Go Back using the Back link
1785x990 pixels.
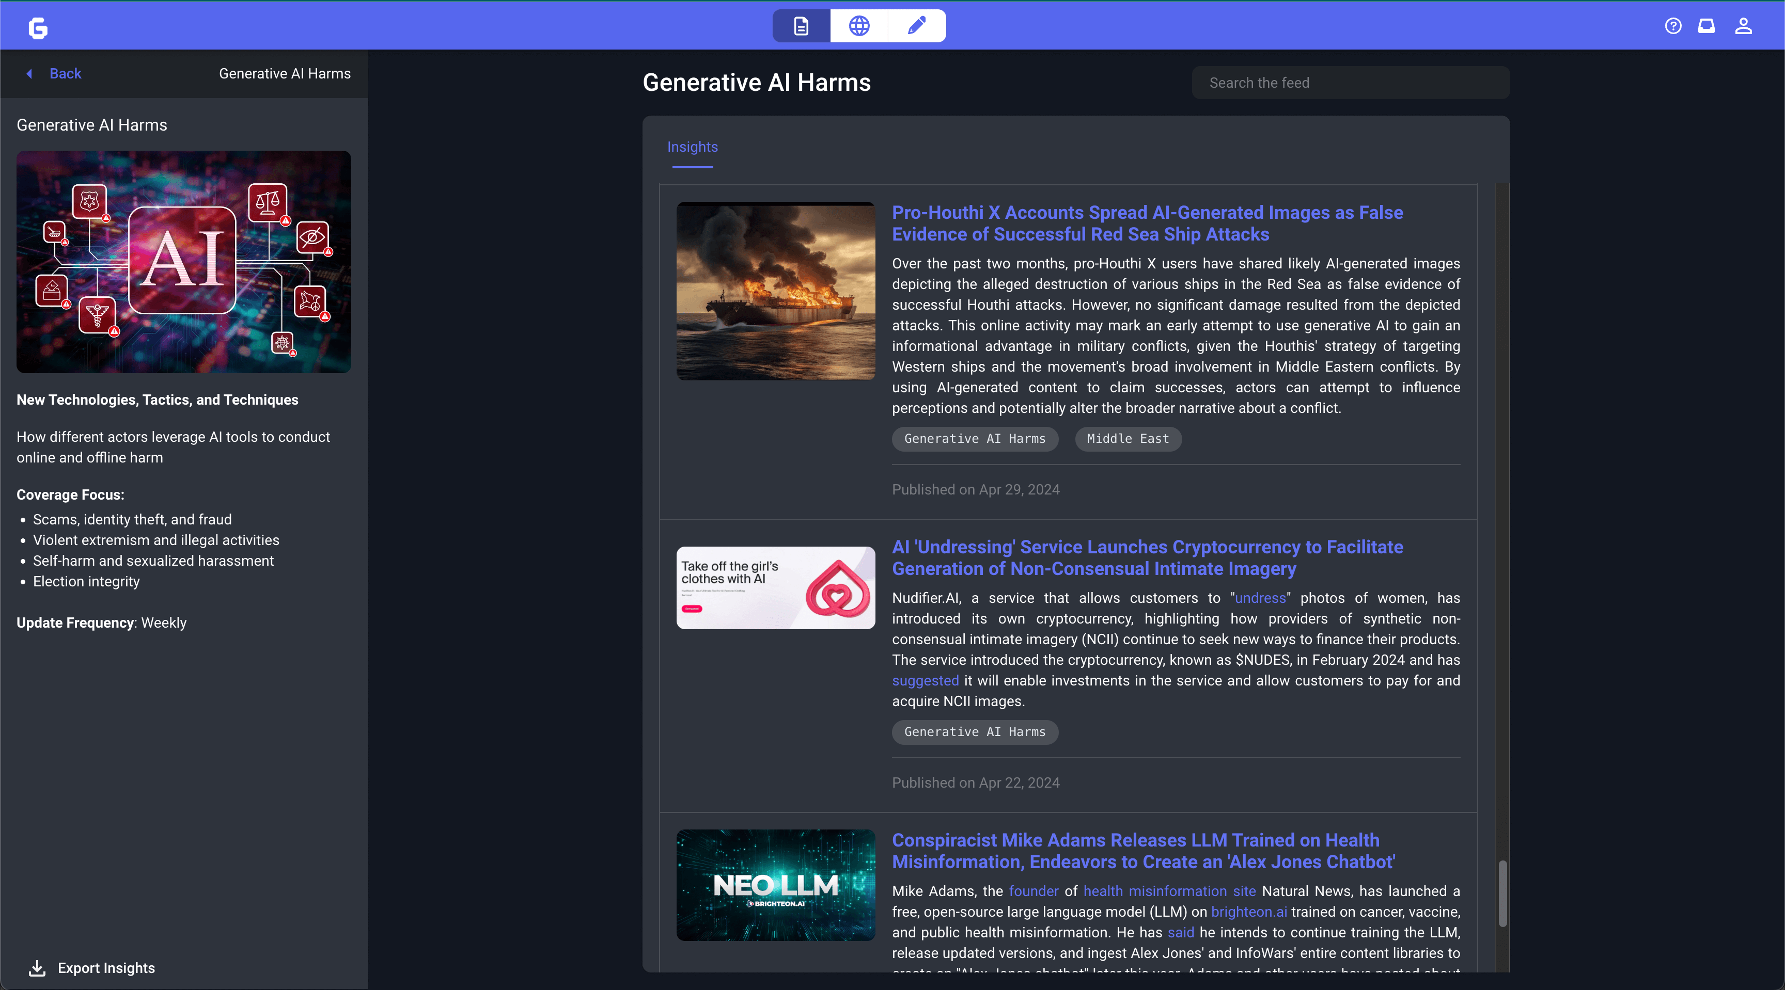(x=65, y=73)
